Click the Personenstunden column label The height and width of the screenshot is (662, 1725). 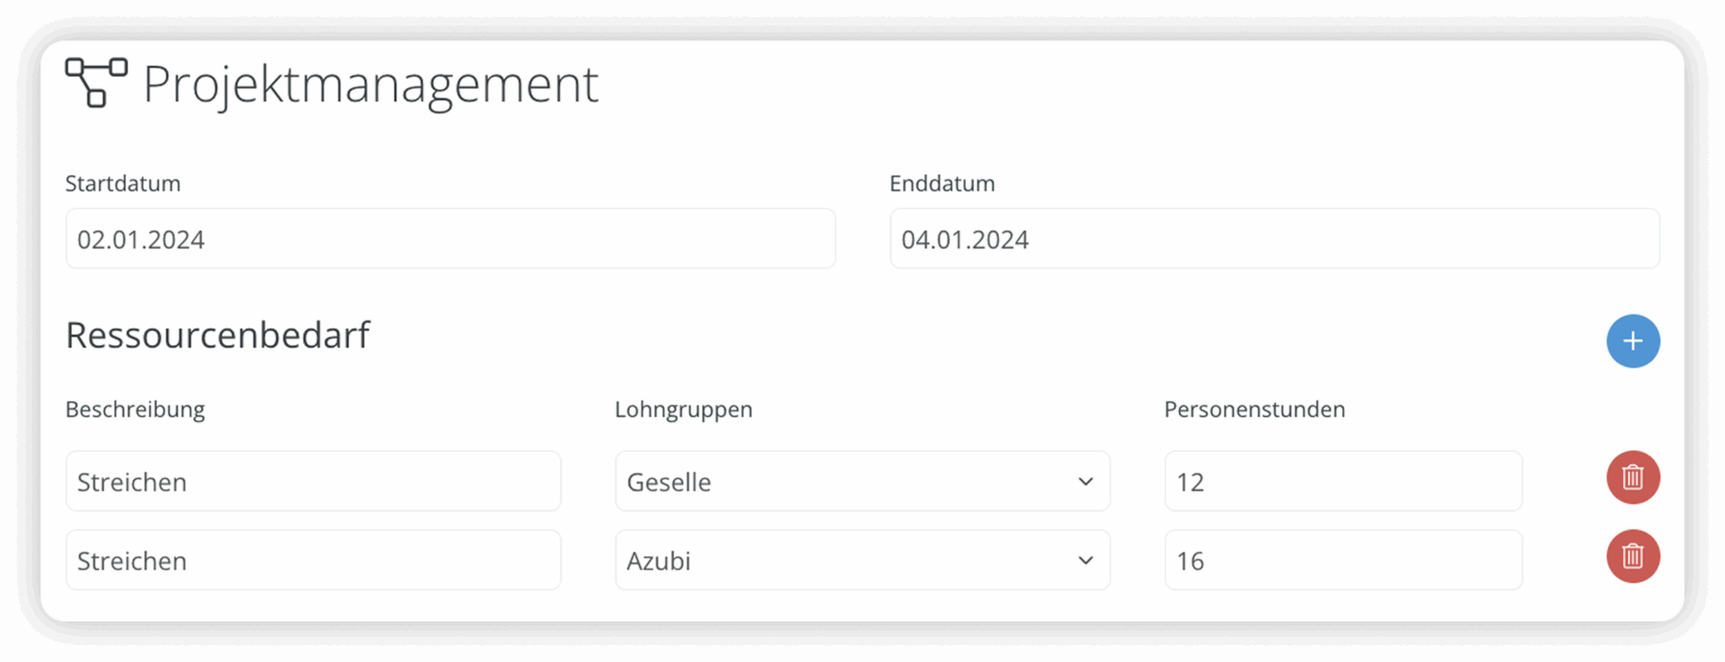(x=1254, y=410)
